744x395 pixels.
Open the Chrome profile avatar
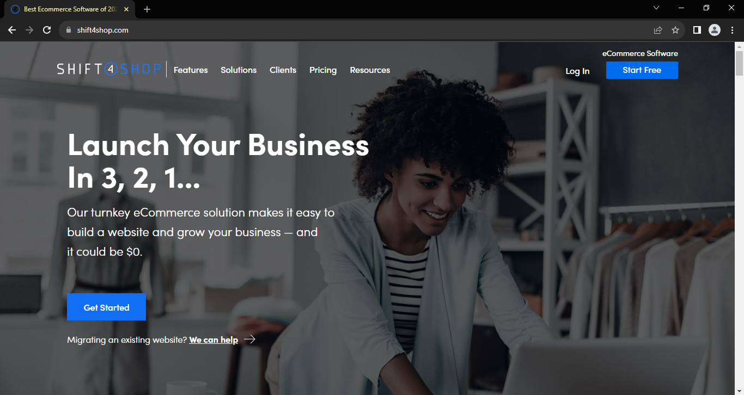715,30
